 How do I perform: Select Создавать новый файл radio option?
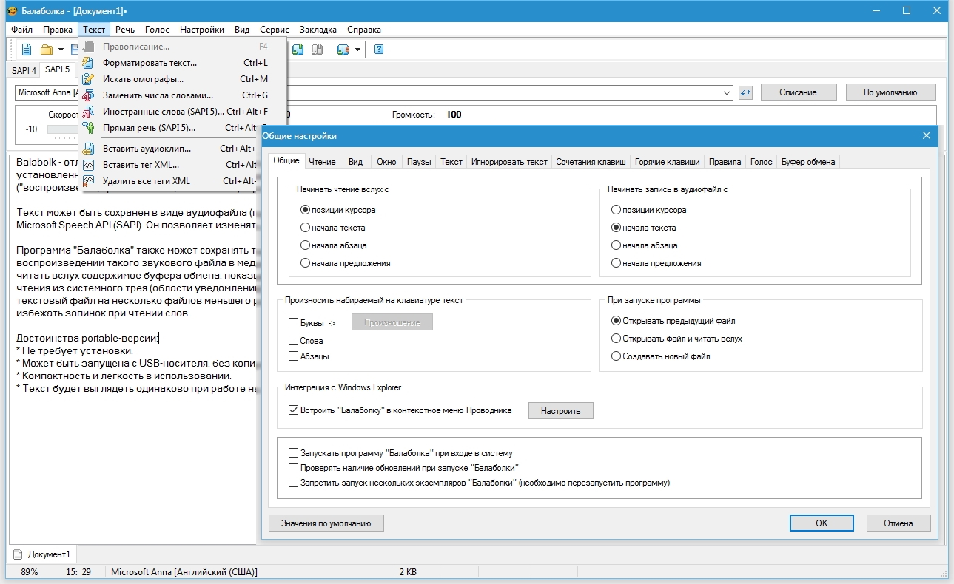tap(616, 356)
